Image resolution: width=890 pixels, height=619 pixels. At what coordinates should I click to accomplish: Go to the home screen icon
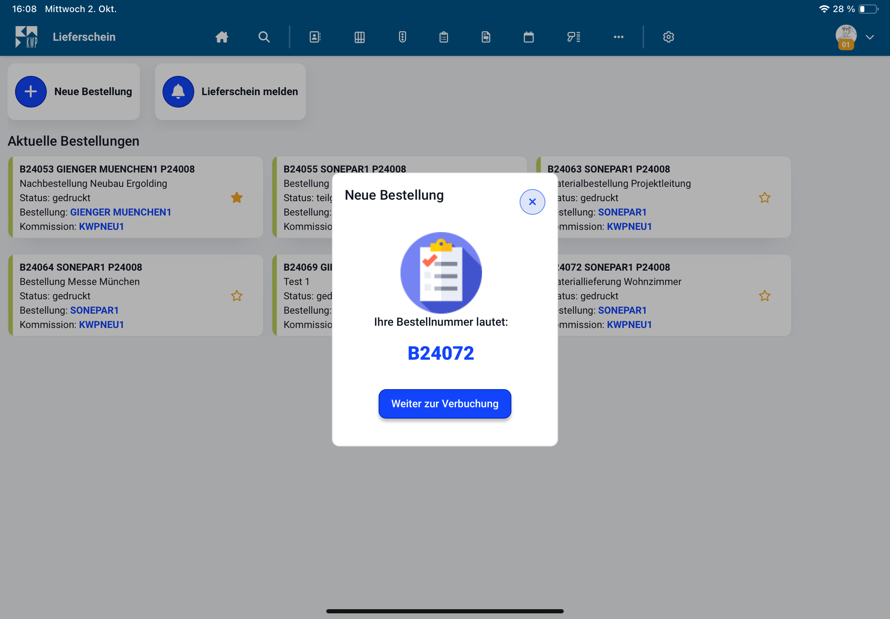[222, 37]
